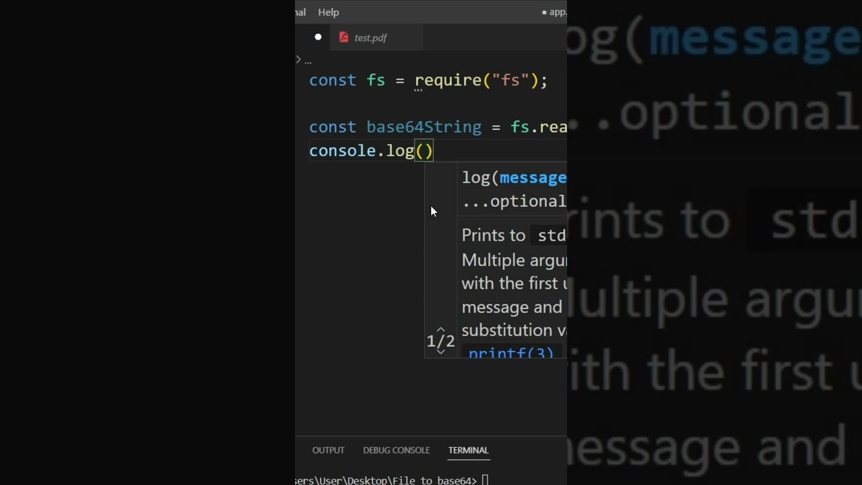
Task: Click the '...optional' parameter text in the tooltip
Action: coord(514,201)
